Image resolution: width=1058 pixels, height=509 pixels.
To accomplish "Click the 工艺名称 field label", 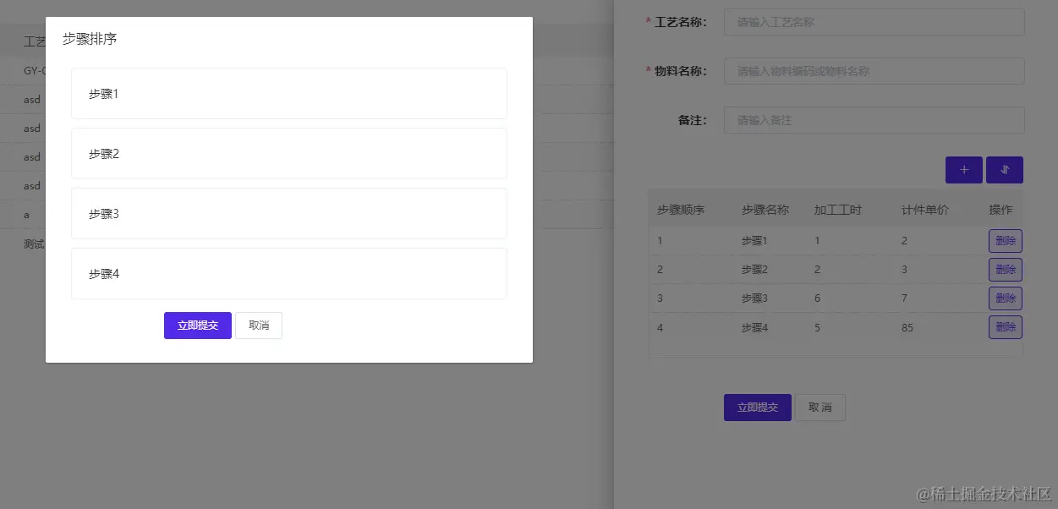I will pyautogui.click(x=680, y=22).
